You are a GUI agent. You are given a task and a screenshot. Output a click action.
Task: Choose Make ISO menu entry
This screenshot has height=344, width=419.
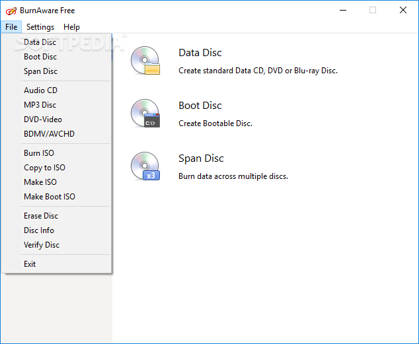pyautogui.click(x=56, y=182)
